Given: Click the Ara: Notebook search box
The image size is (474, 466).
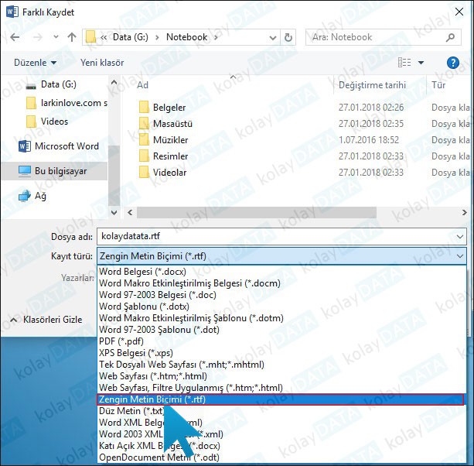Looking at the screenshot, I should pos(379,36).
